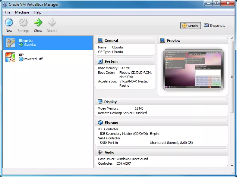Click the details pane scroll down arrow
Viewport: 237px width, 177px height.
(232, 166)
